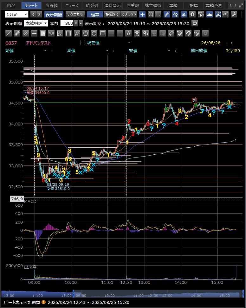This screenshot has width=246, height=308.
Task: Select the text annotation A tool
Action: point(128,33)
